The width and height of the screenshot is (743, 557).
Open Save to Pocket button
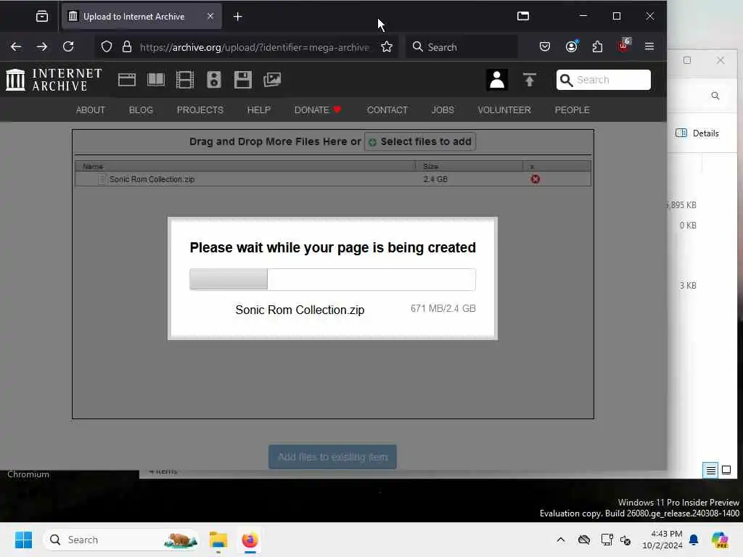(x=545, y=46)
